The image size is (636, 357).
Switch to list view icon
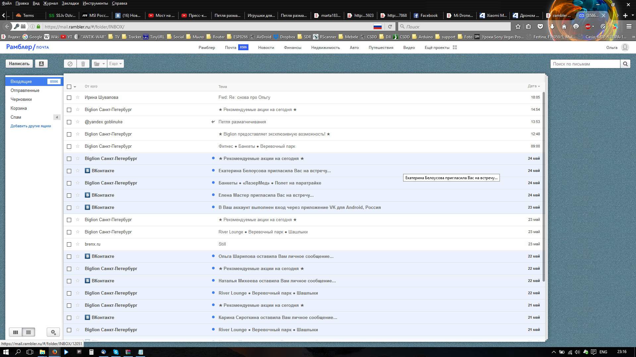(28, 332)
